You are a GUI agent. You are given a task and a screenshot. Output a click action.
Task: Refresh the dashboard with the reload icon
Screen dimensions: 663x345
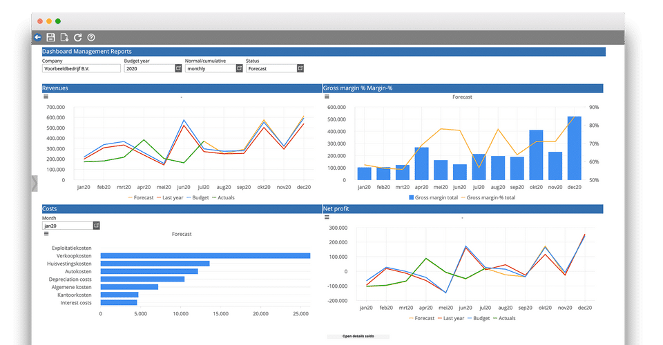click(x=78, y=37)
